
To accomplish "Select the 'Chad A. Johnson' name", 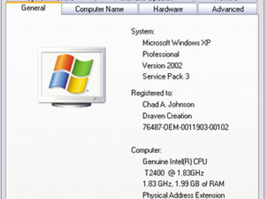I will click(169, 104).
